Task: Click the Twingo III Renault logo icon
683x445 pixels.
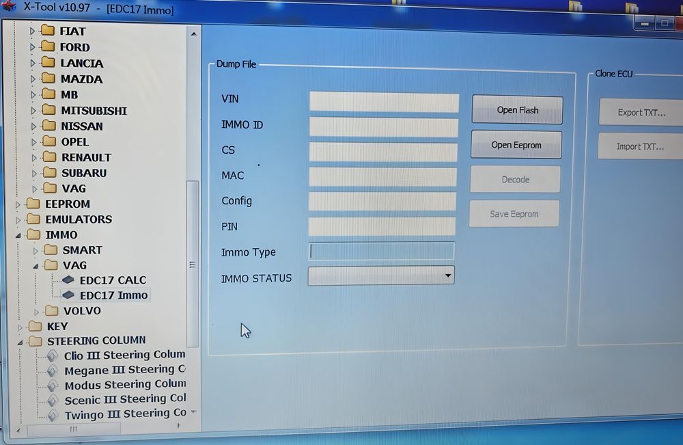Action: tap(53, 415)
